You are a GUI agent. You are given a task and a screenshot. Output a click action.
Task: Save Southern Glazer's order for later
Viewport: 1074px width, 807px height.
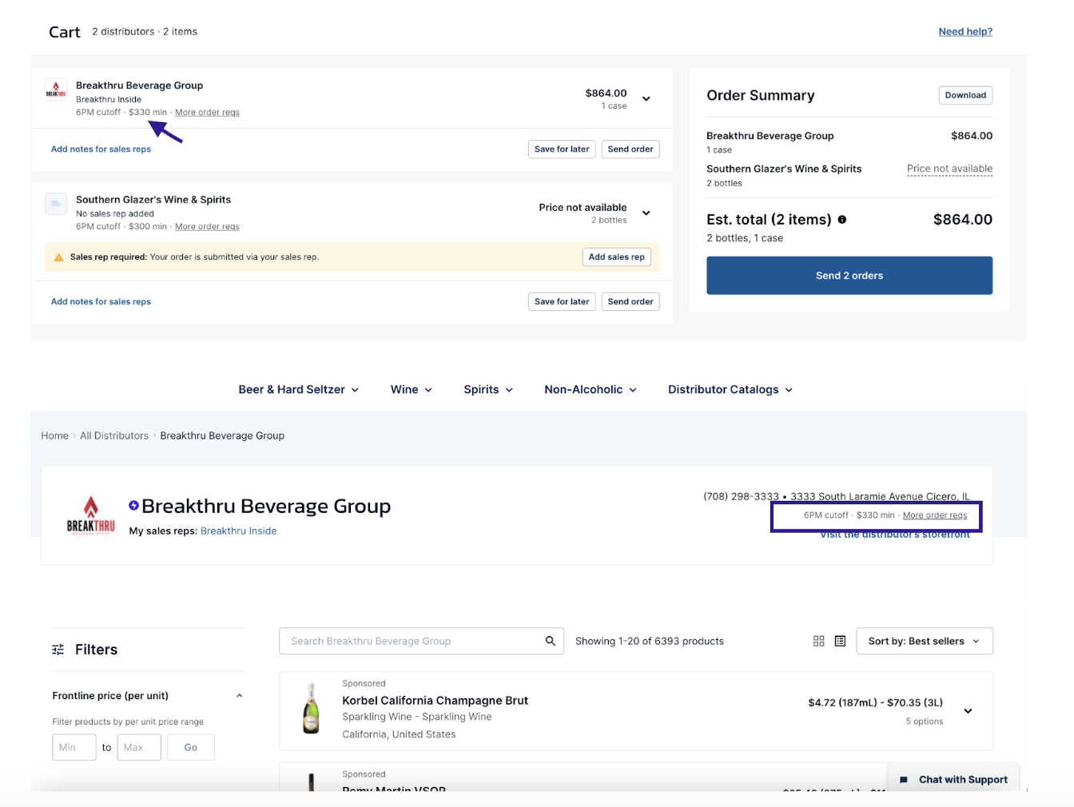click(x=562, y=302)
